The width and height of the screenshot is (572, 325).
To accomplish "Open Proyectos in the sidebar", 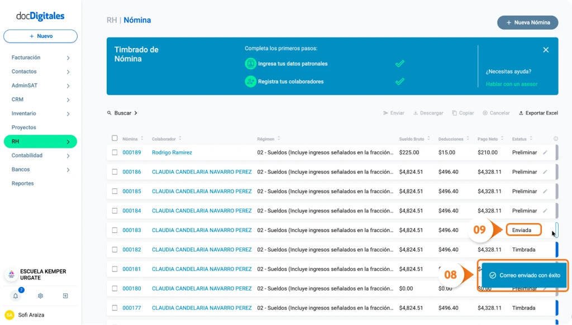I will 23,127.
